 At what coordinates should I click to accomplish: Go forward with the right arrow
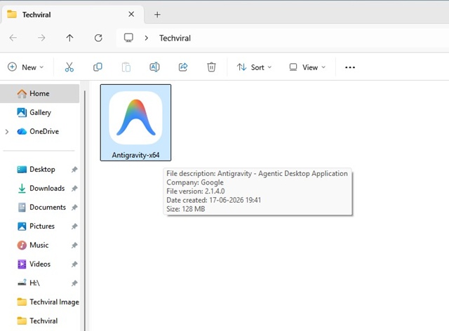(x=41, y=38)
